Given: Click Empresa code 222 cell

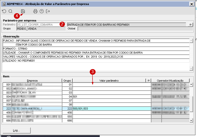Looking at the screenshot, I should point(7,109).
